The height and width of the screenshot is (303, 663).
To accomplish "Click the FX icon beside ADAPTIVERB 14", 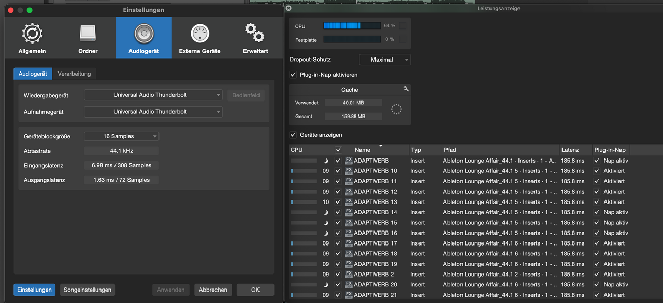I will click(x=349, y=212).
